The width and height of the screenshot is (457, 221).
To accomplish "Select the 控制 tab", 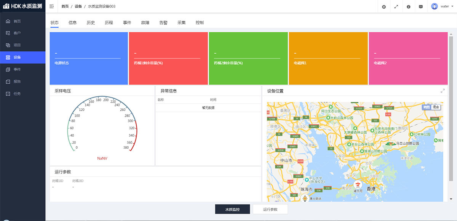I will click(200, 23).
